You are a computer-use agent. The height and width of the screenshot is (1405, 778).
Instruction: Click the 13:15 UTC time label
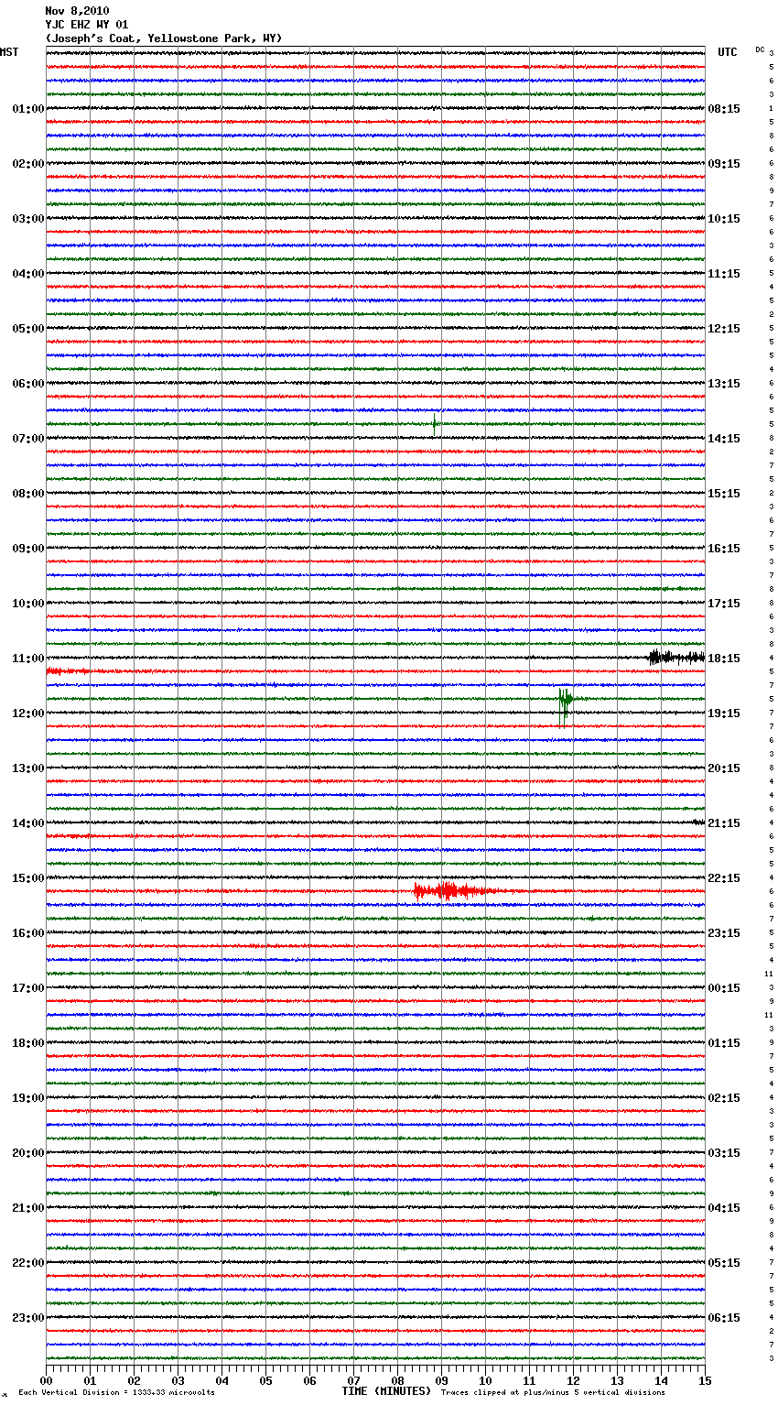pyautogui.click(x=724, y=384)
